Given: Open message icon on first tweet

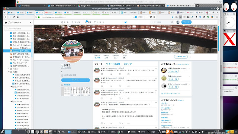Looking at the screenshot, I should pos(129,74).
